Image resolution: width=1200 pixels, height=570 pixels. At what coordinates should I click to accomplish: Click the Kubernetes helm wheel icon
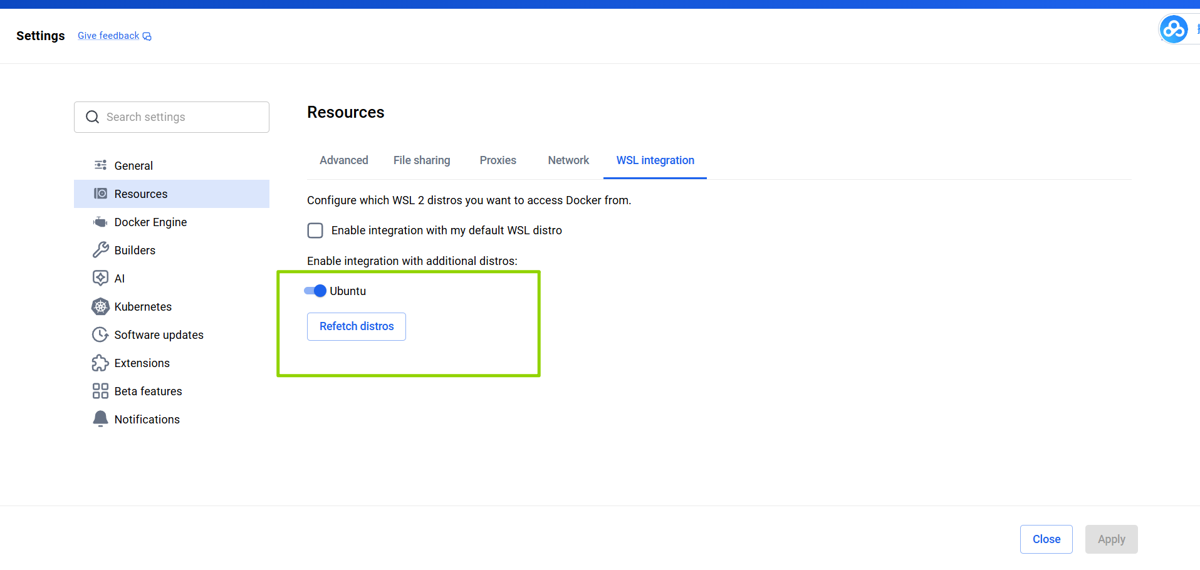coord(100,306)
